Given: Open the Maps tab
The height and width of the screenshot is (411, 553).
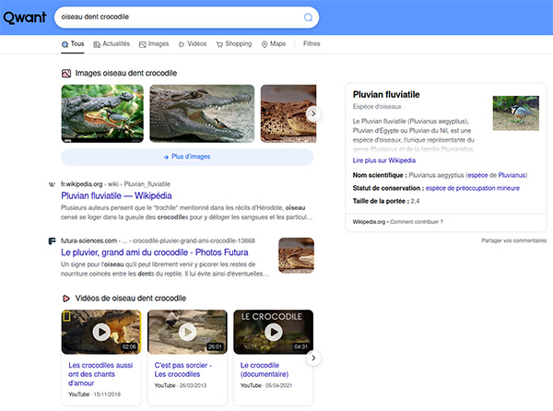Looking at the screenshot, I should [274, 44].
